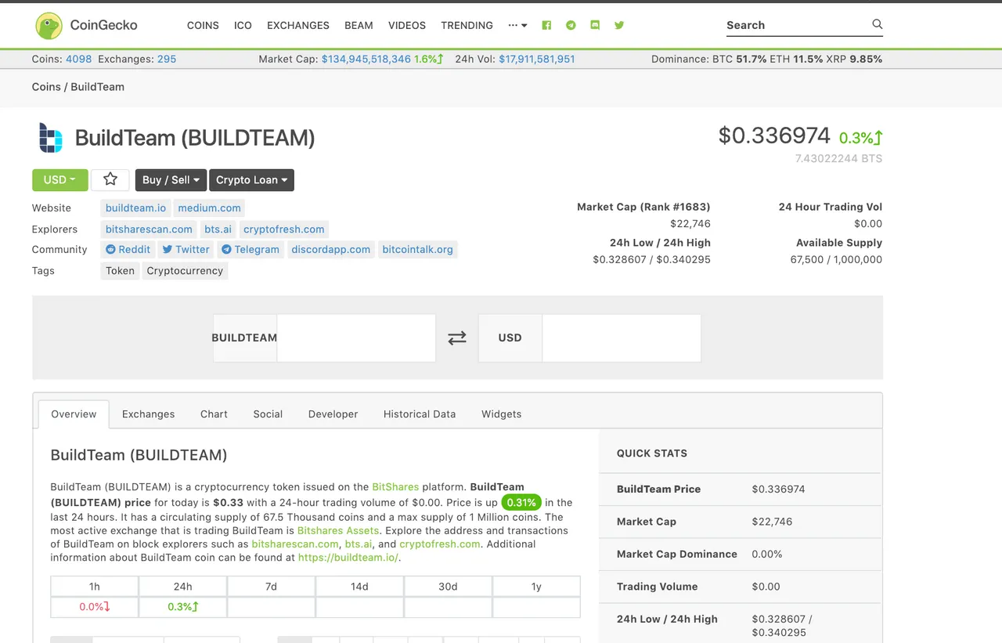Open the TRENDING menu item

(467, 25)
